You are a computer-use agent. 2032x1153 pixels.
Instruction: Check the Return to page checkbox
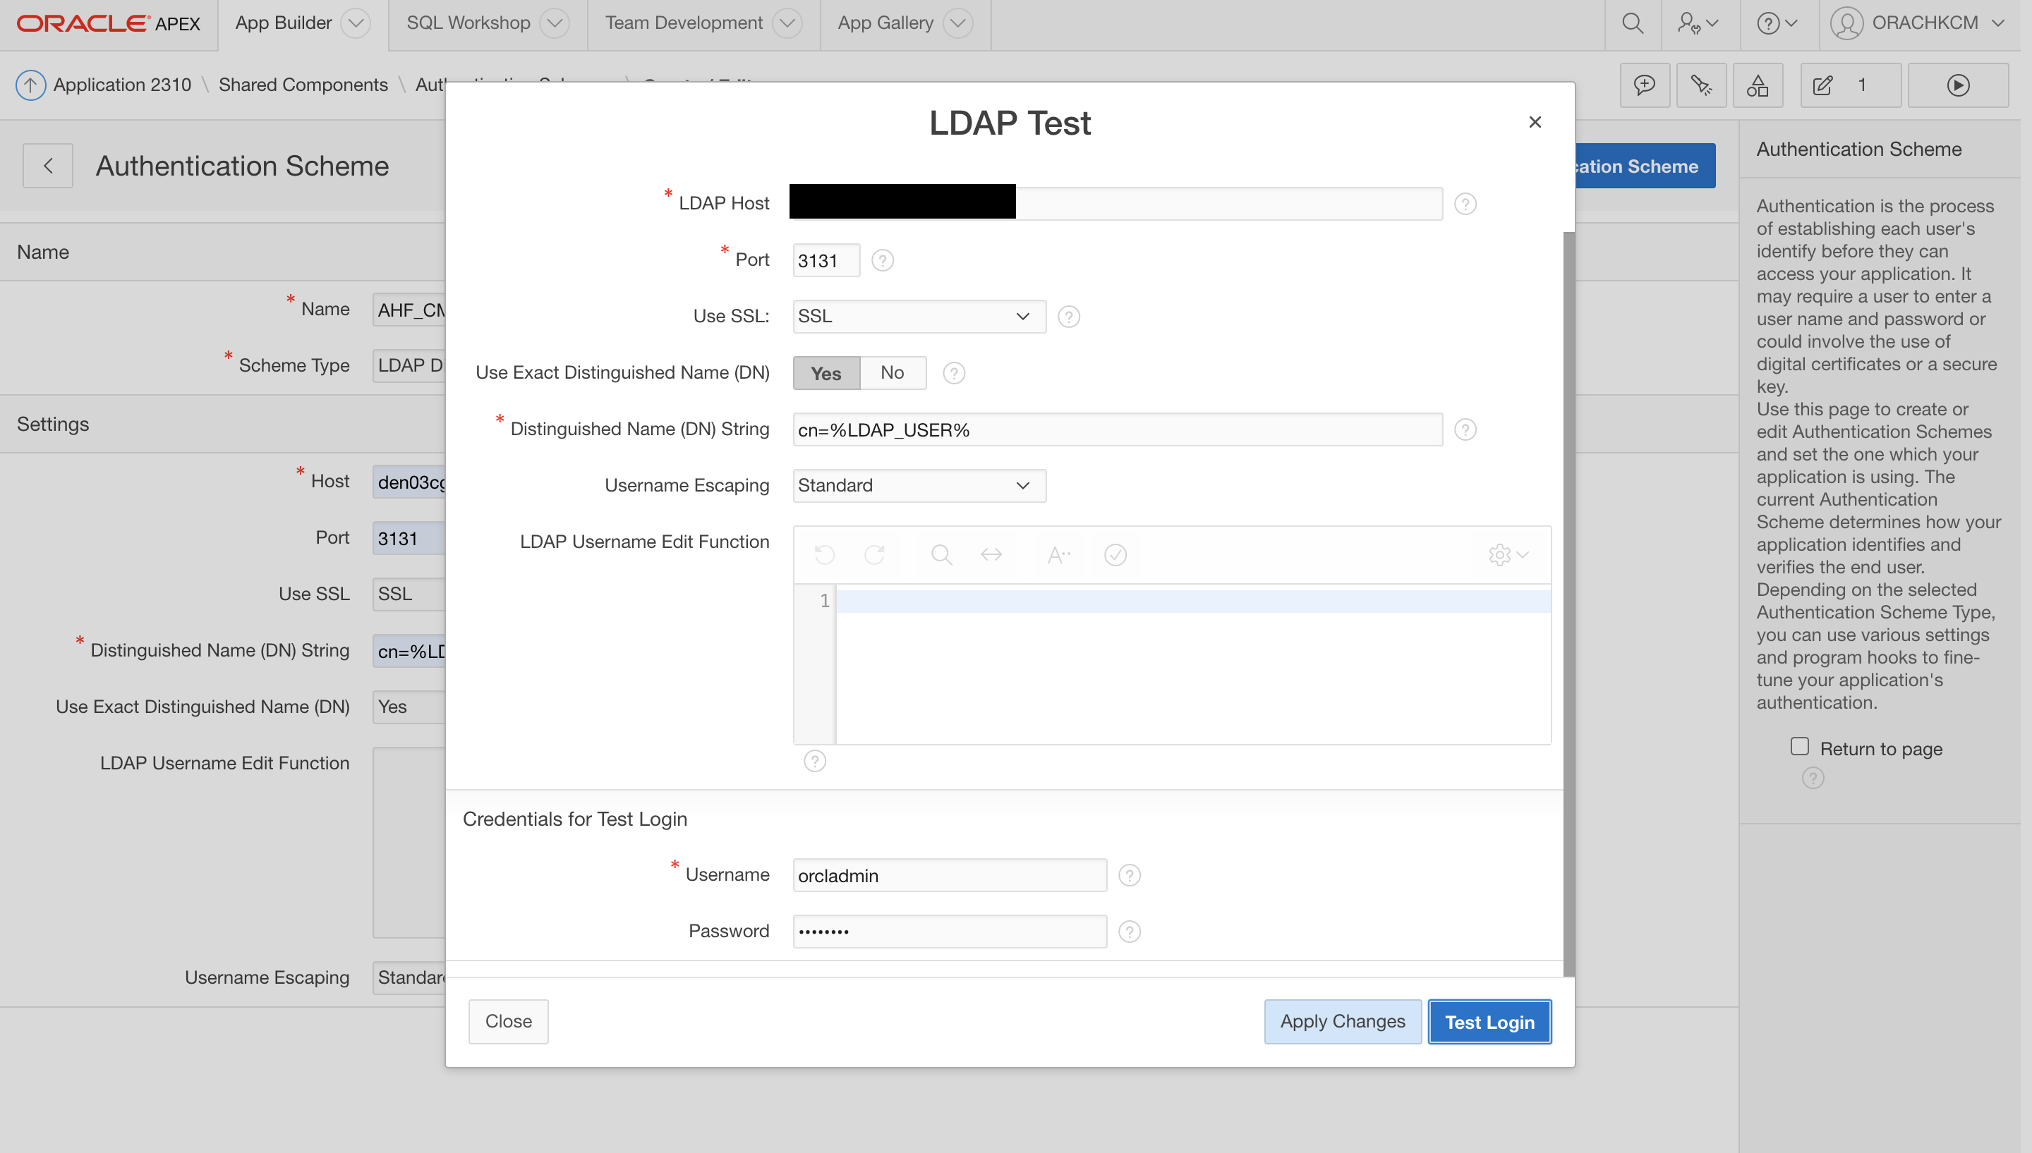[1799, 747]
